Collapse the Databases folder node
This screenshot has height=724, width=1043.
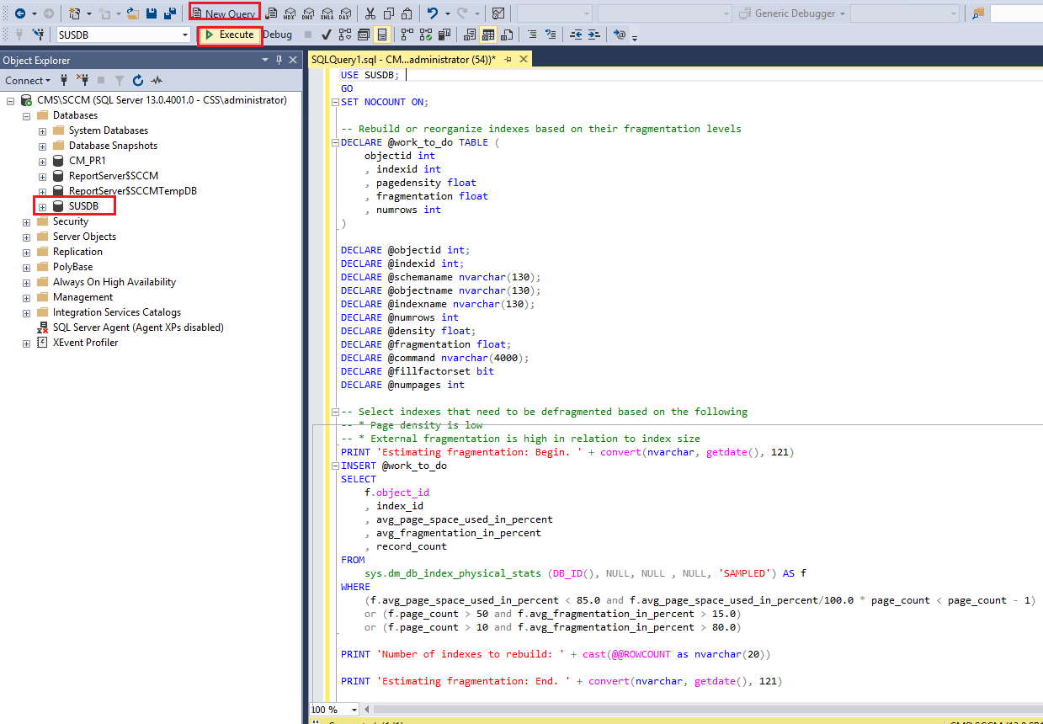(x=26, y=115)
